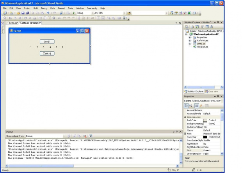Select the Text property row in Properties
Viewport: 242px width, 173px height.
pos(203,150)
